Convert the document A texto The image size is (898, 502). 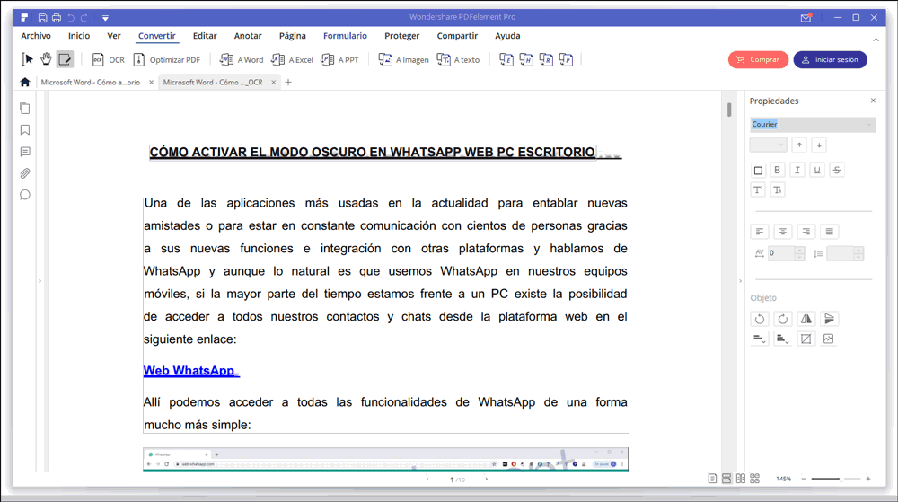point(458,59)
